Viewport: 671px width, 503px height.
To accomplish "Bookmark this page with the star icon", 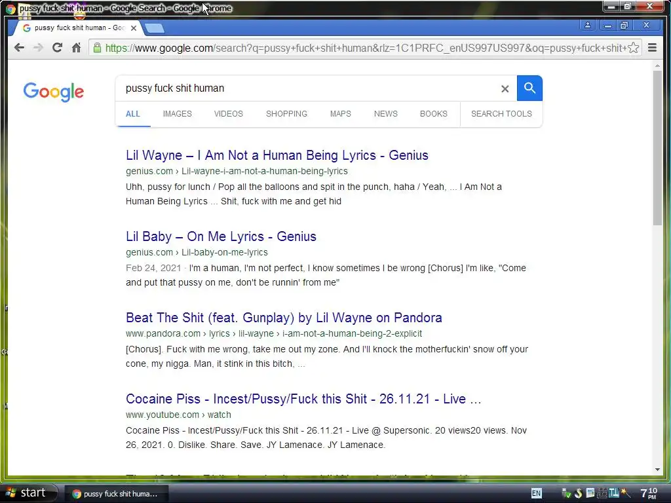I will 633,47.
